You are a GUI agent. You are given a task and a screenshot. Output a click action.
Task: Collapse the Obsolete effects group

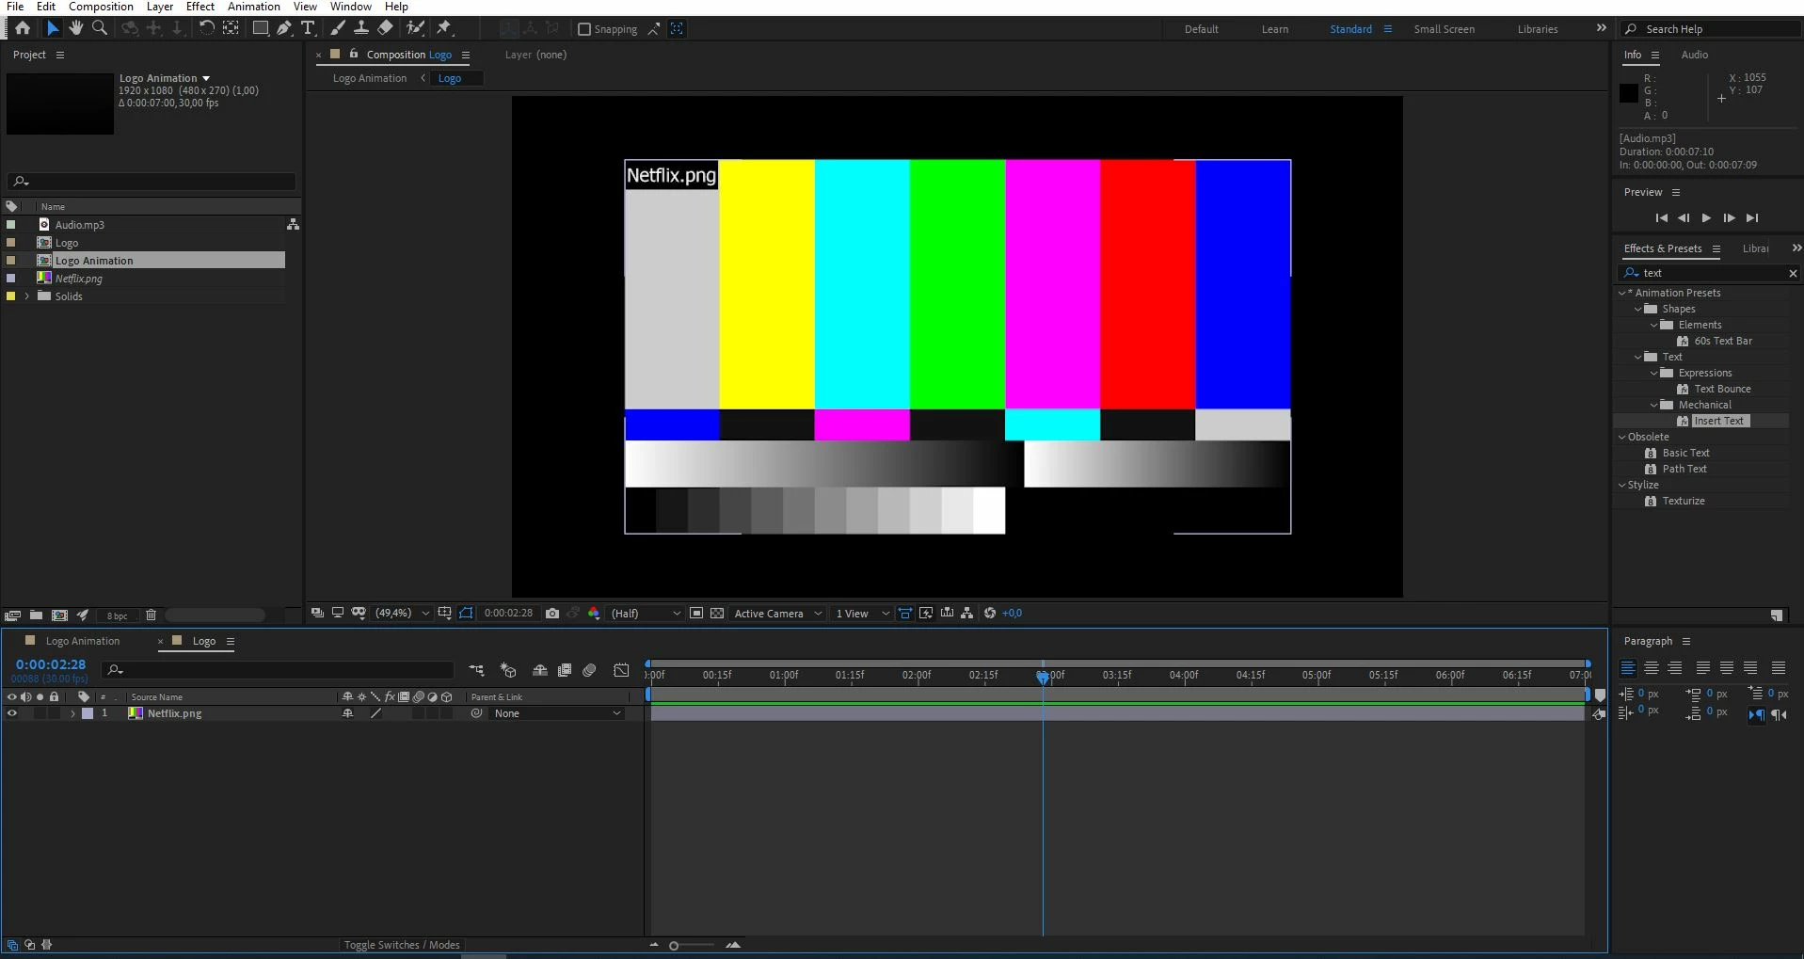click(x=1621, y=437)
